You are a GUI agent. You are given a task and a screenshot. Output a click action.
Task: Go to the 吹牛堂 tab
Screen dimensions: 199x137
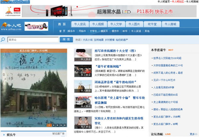[x=152, y=24]
